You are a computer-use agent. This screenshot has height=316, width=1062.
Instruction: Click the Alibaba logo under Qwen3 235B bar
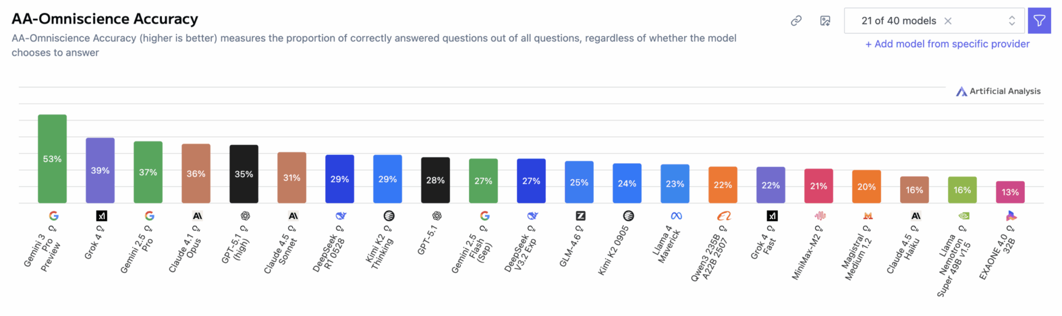724,216
